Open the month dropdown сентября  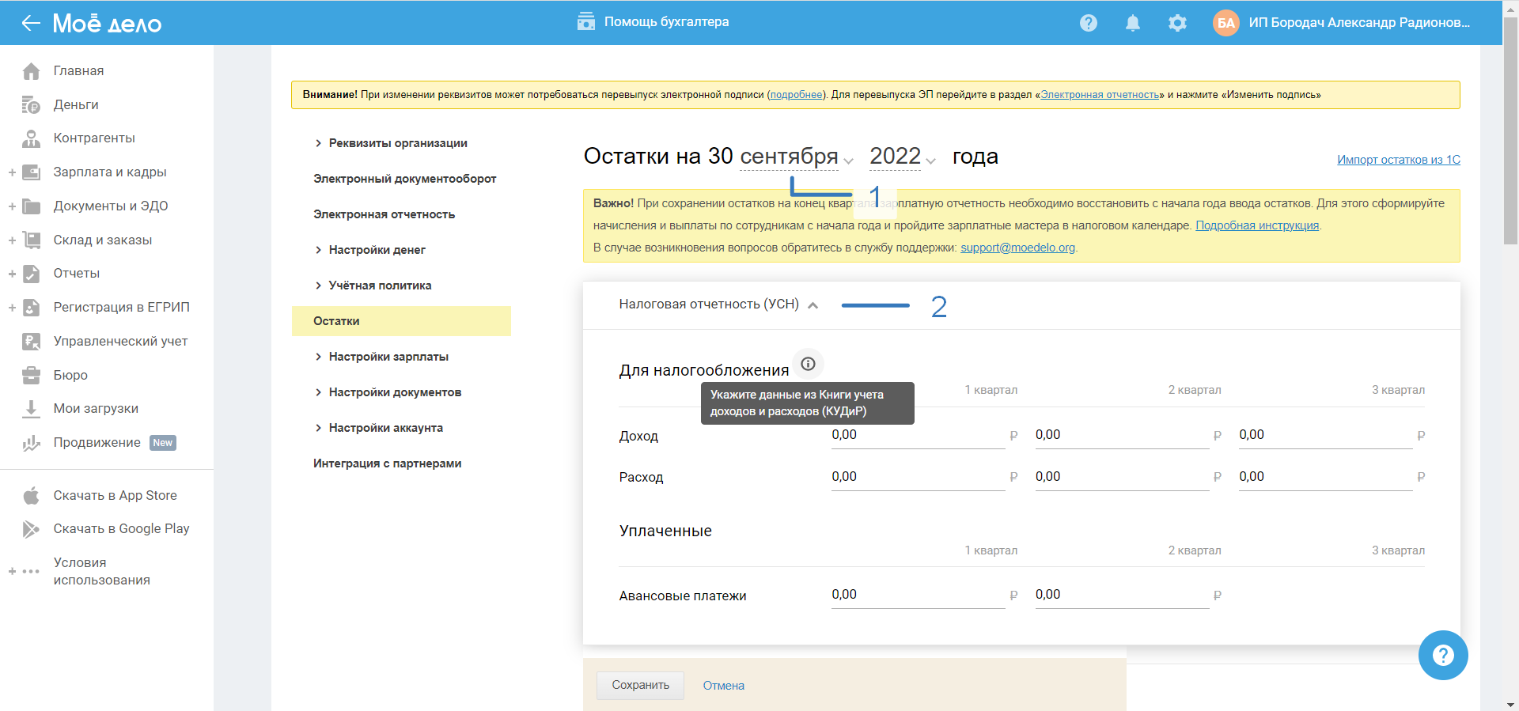(x=796, y=157)
